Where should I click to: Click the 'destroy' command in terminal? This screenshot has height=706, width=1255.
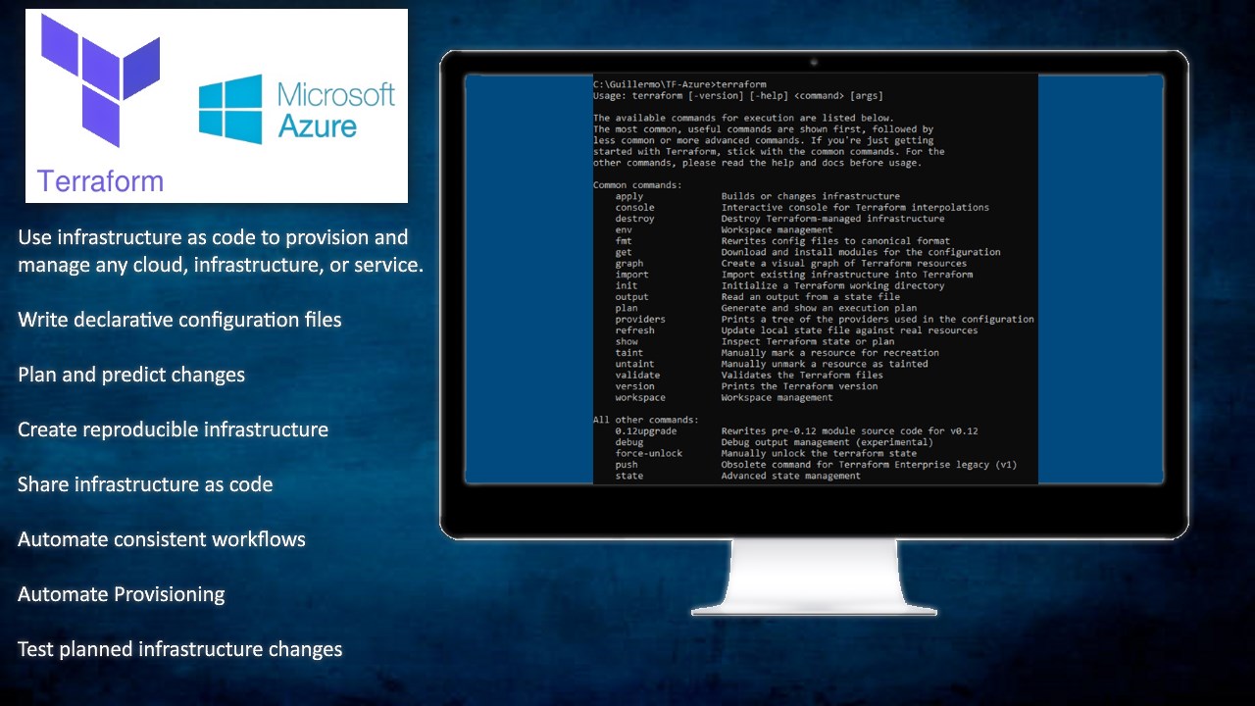635,219
